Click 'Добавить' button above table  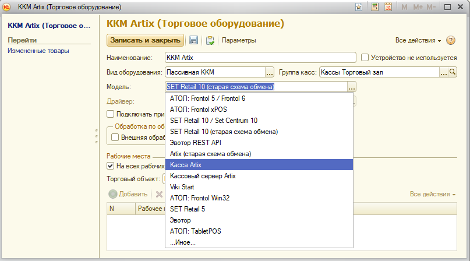pos(128,194)
